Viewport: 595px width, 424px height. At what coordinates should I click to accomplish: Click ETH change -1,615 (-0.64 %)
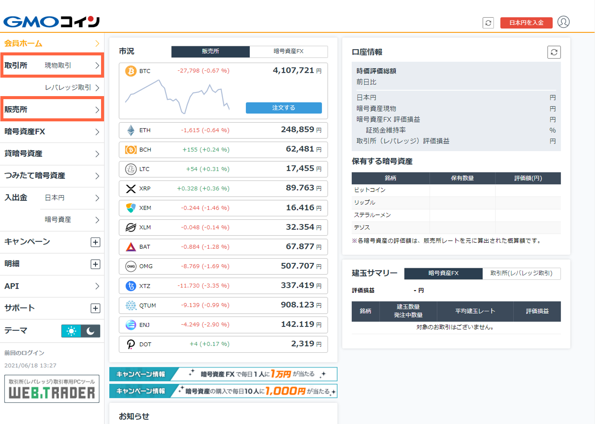205,130
